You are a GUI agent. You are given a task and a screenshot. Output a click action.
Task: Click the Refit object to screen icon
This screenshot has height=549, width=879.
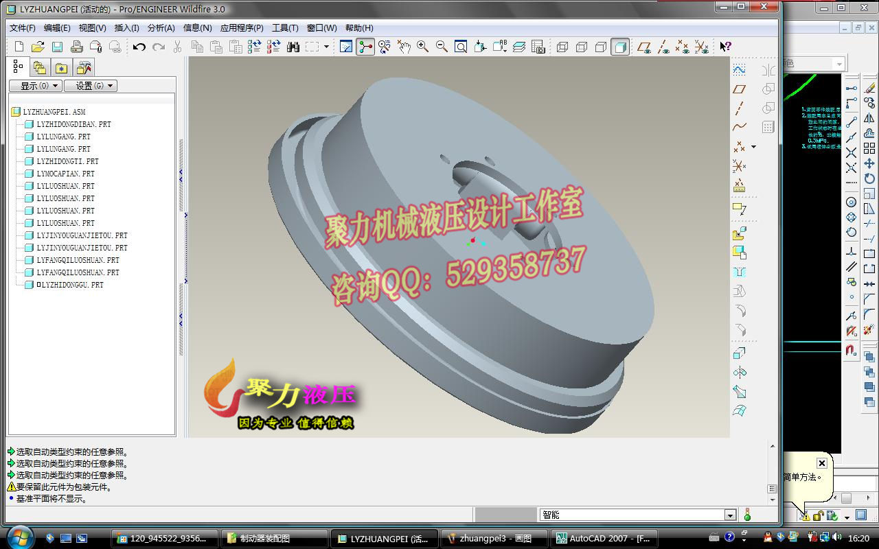point(461,46)
